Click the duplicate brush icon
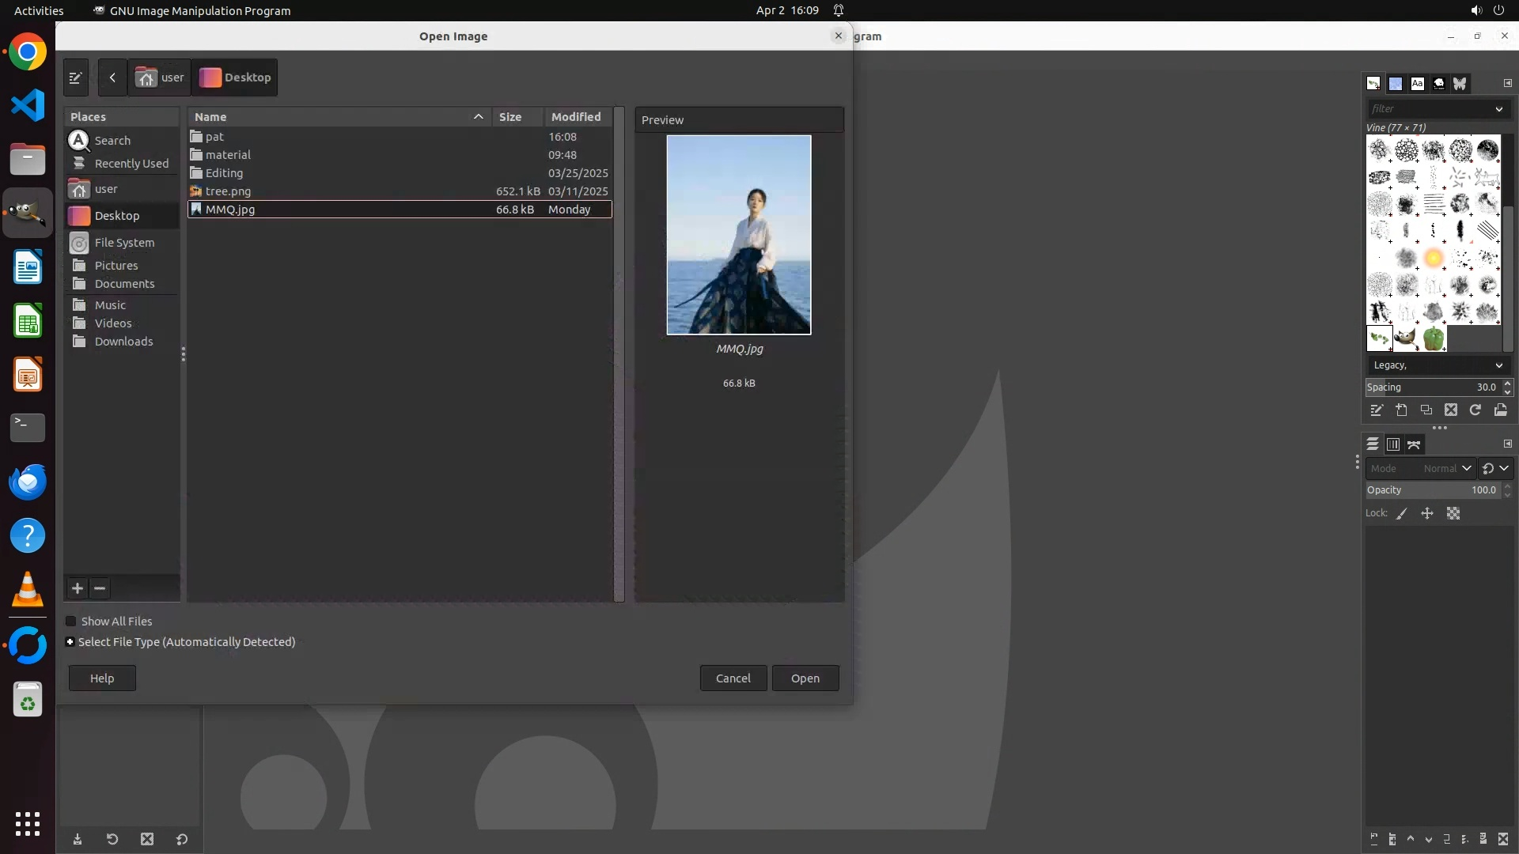This screenshot has width=1519, height=854. point(1426,410)
